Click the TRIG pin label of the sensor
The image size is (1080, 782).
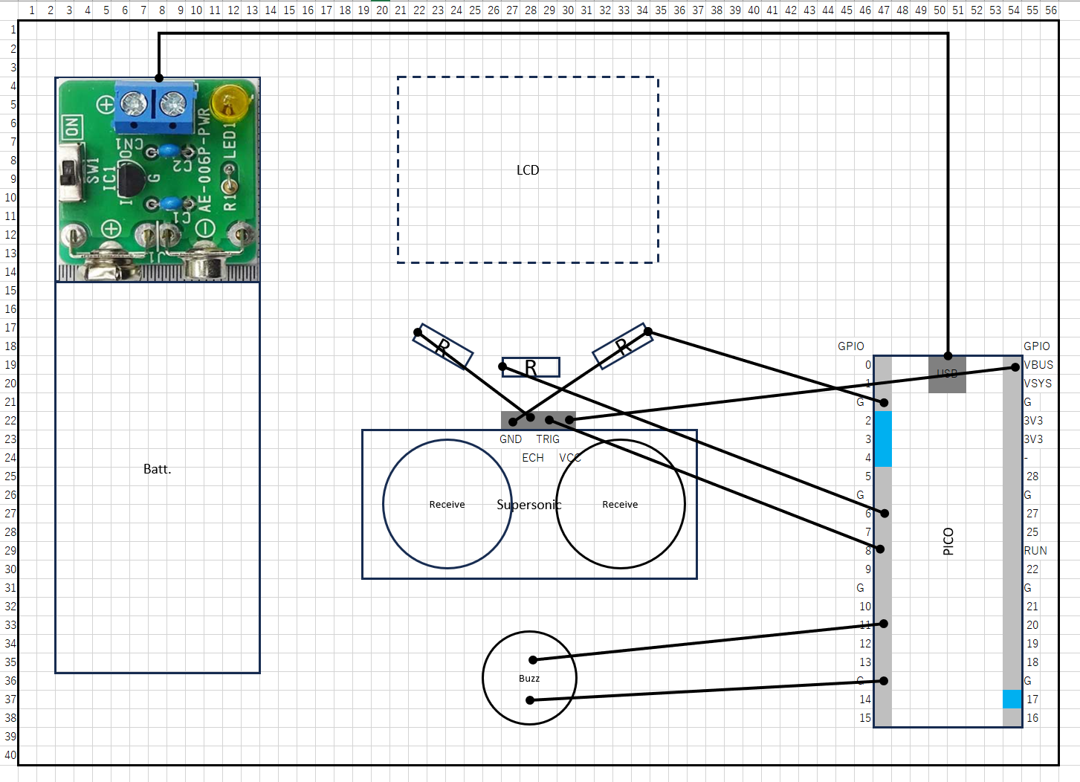(x=548, y=439)
